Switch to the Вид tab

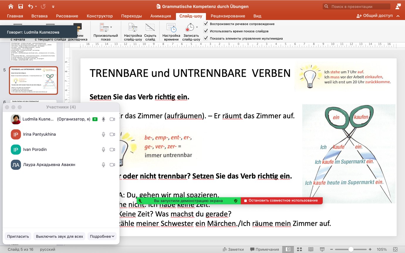coord(257,16)
